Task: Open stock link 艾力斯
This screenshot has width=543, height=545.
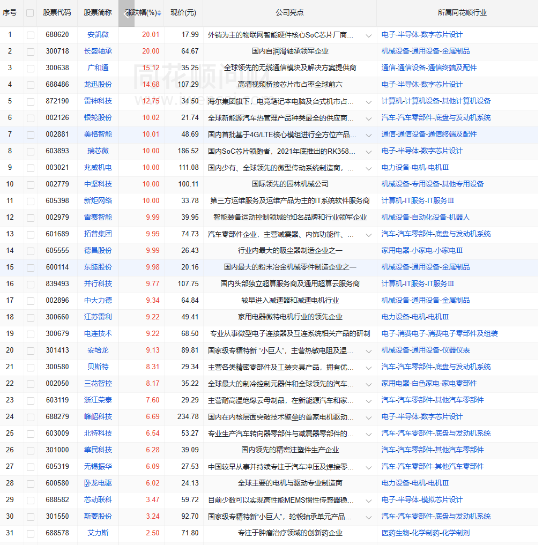Action: 98,533
